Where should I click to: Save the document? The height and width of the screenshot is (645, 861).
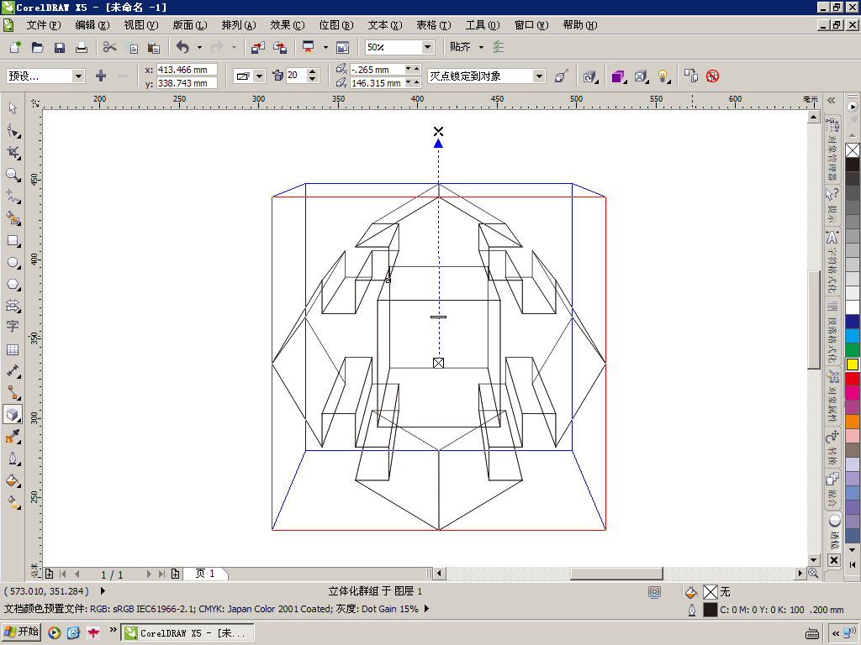tap(60, 47)
